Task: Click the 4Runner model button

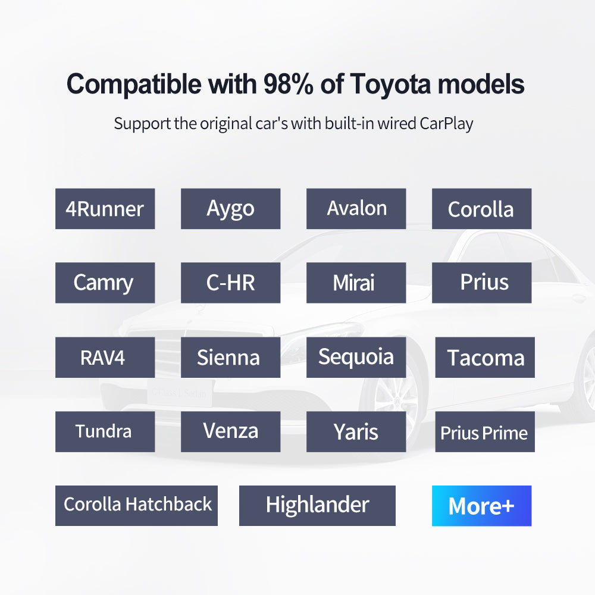Action: point(105,209)
